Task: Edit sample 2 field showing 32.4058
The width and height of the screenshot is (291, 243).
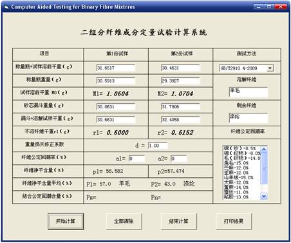Action: tap(180, 120)
